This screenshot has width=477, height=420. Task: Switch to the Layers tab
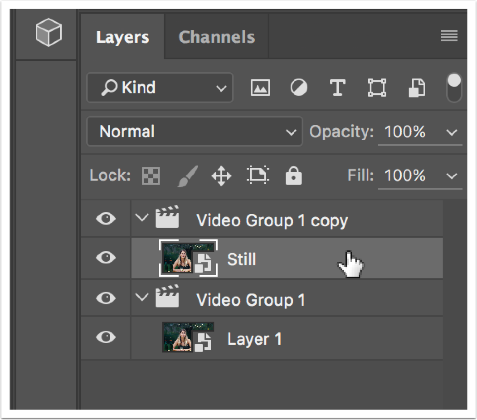point(123,37)
